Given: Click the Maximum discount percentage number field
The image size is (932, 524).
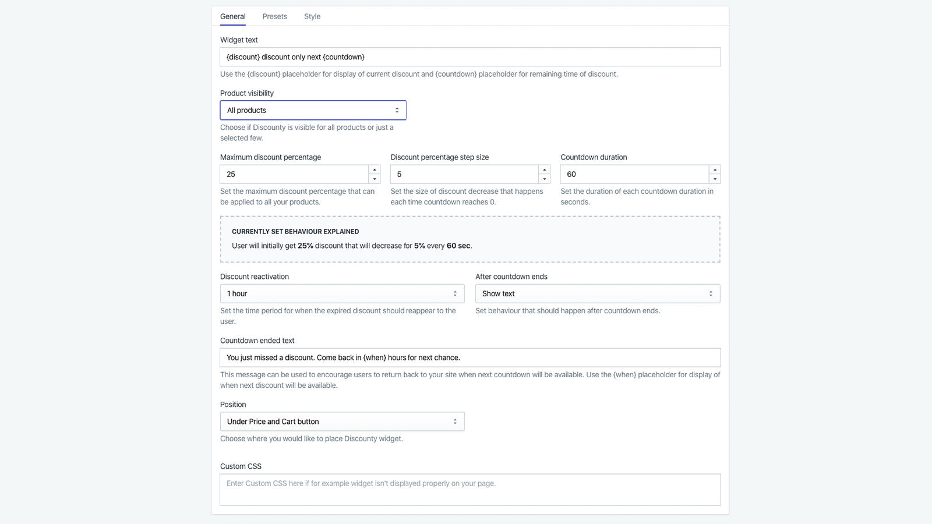Looking at the screenshot, I should point(294,174).
